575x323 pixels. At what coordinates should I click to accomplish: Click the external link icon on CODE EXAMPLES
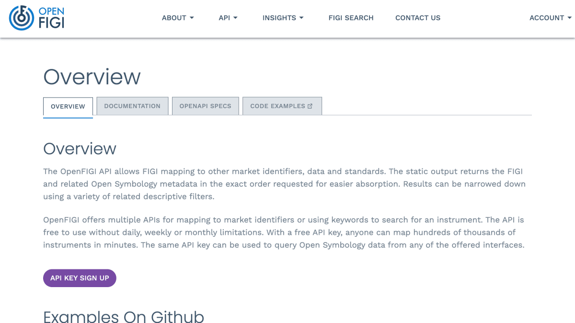point(310,106)
